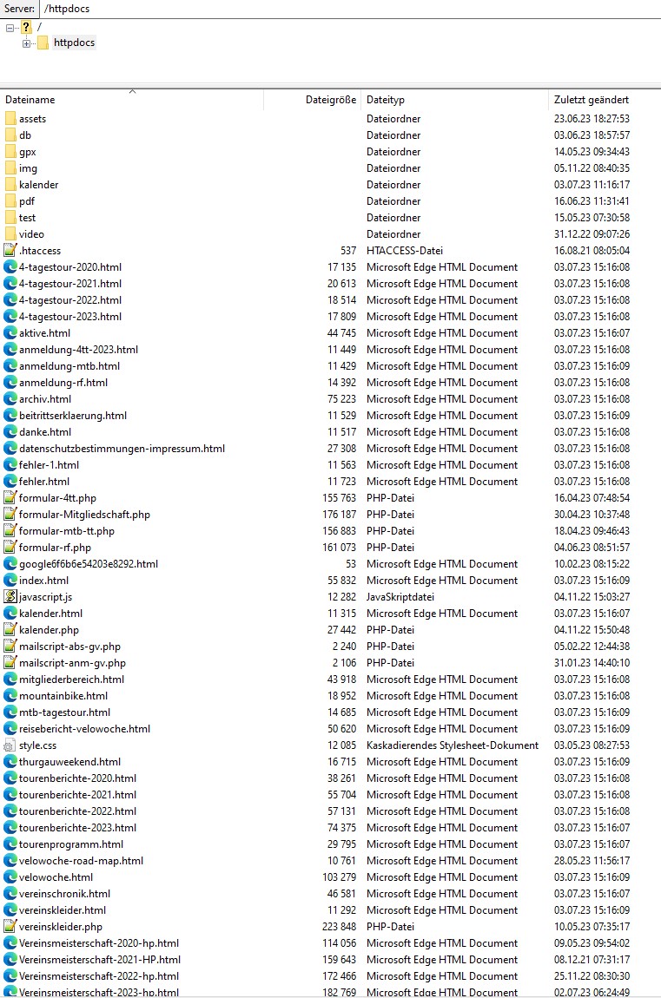Viewport: 661px width, 998px height.
Task: Select file velowoche-road-map.html
Action: (81, 861)
